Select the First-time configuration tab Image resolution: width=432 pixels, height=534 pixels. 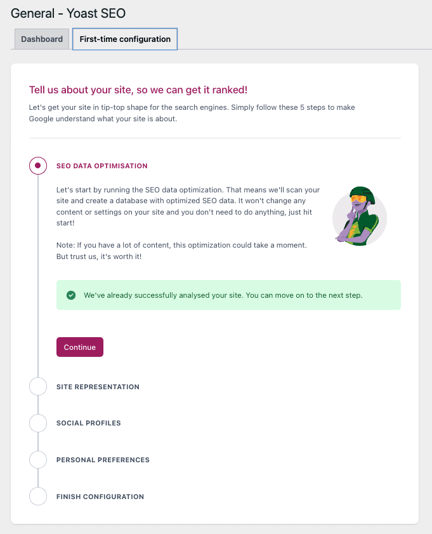click(124, 39)
